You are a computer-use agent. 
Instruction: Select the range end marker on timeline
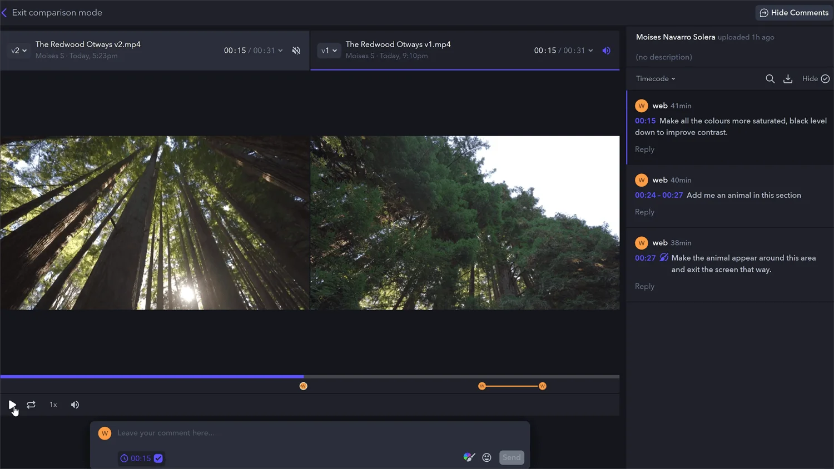coord(543,386)
